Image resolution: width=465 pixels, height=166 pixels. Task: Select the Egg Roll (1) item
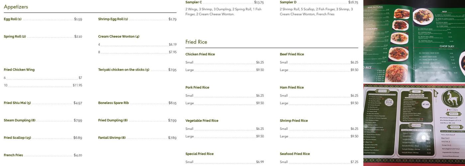coord(13,19)
